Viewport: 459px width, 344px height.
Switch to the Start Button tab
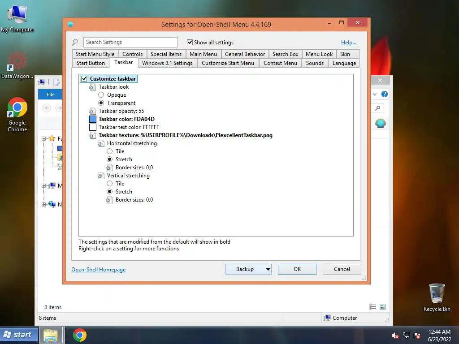click(91, 63)
